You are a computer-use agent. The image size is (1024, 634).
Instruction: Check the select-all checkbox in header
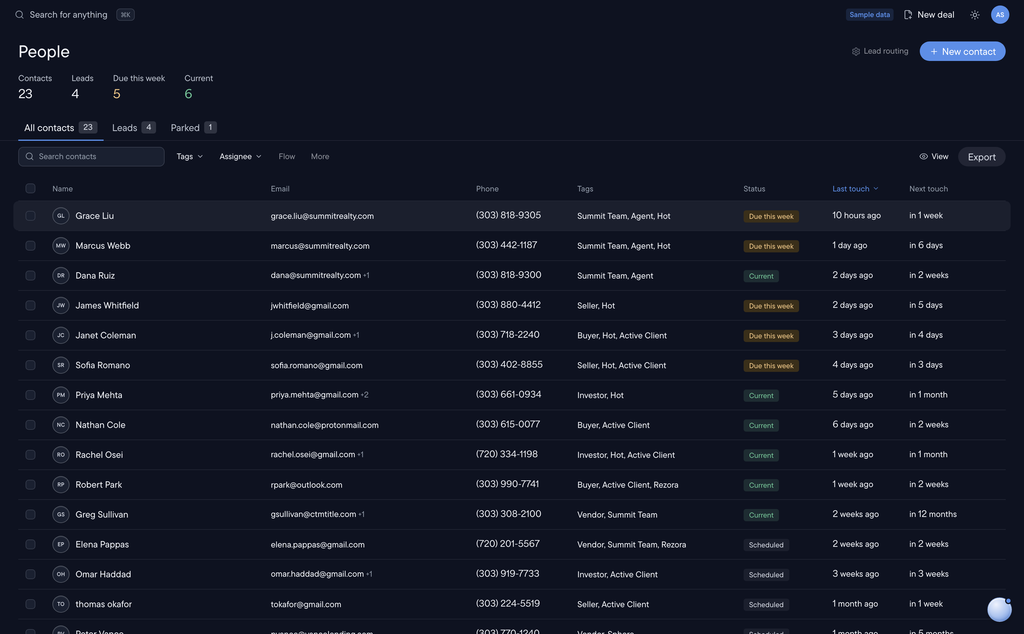point(30,188)
